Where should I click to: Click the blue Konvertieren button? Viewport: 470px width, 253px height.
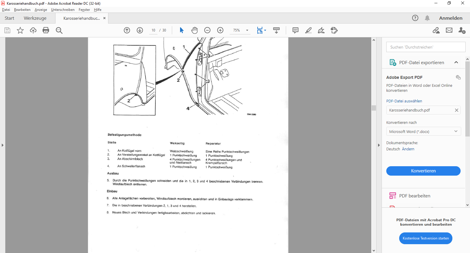click(423, 171)
